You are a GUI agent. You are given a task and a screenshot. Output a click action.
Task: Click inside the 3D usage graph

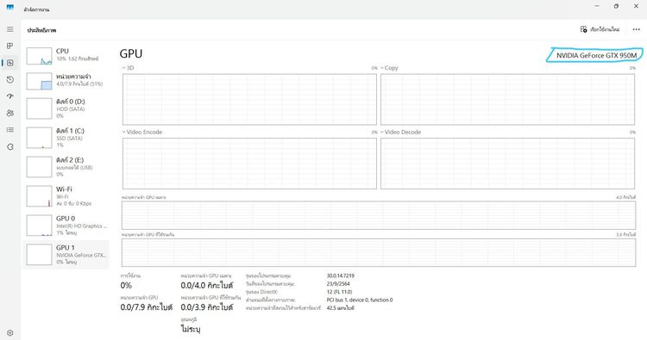(x=249, y=99)
